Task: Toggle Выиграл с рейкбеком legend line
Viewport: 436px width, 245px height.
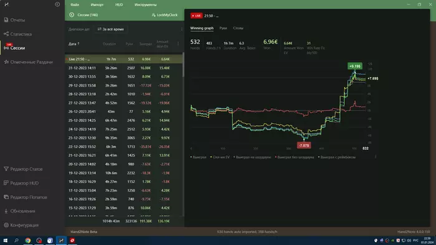Action: click(x=337, y=157)
